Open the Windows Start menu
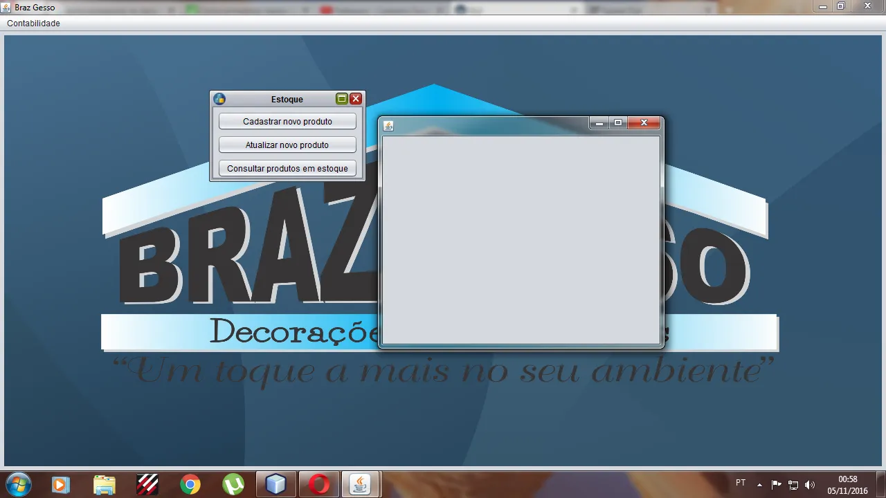The image size is (886, 498). pos(18,485)
